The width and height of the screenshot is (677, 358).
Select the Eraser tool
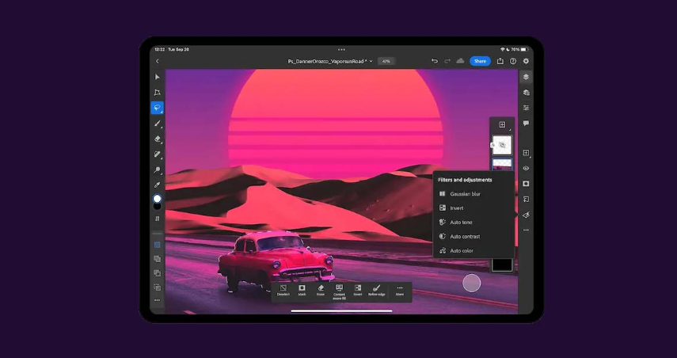tap(157, 139)
